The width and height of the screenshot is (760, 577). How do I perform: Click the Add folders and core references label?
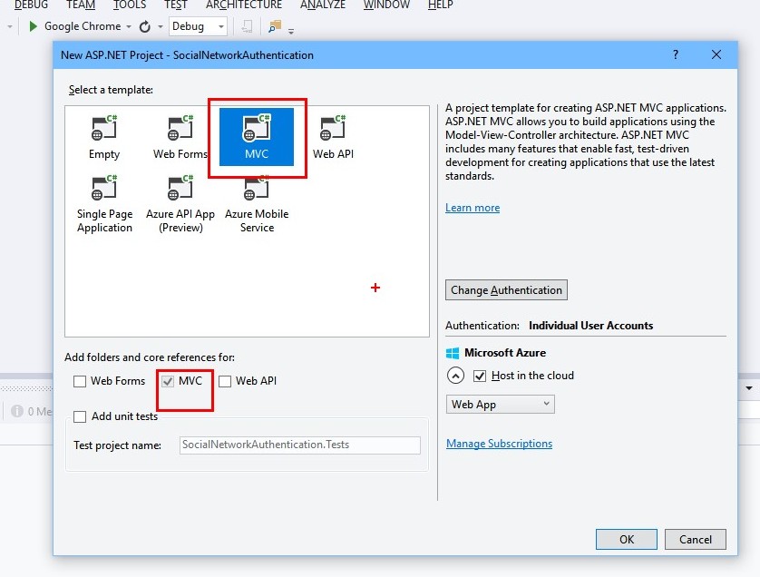click(x=150, y=357)
